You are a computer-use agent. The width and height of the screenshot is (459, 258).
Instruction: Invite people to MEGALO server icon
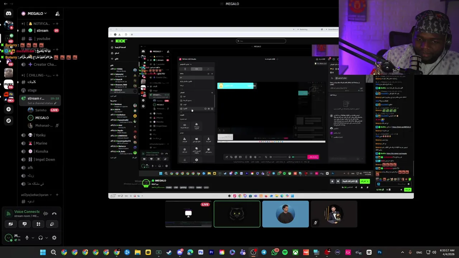tap(57, 14)
